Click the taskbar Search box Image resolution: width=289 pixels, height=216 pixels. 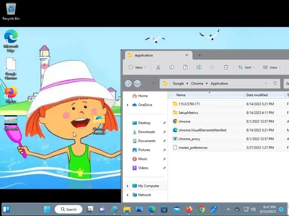tap(69, 209)
